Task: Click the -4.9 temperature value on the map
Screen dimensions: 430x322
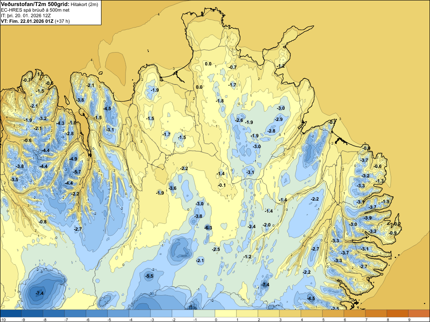Action: (73, 159)
